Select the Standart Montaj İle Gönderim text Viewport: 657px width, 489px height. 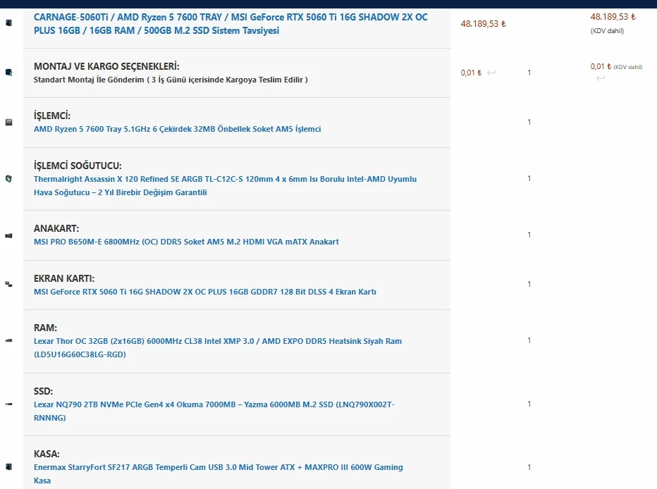171,80
